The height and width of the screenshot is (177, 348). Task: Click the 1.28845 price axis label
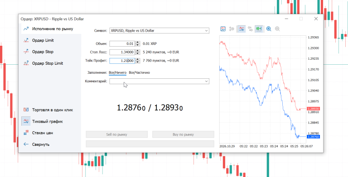(314, 122)
